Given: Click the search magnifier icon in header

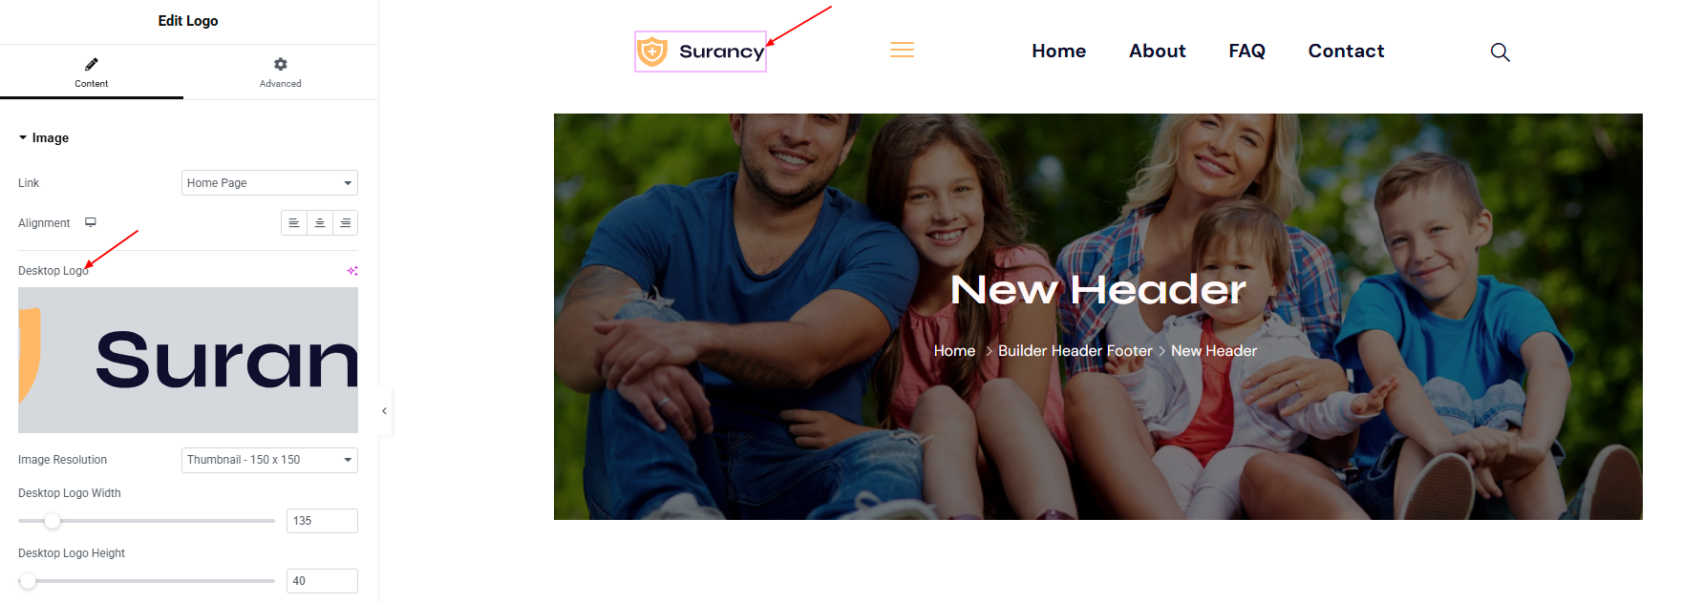Looking at the screenshot, I should coord(1500,52).
